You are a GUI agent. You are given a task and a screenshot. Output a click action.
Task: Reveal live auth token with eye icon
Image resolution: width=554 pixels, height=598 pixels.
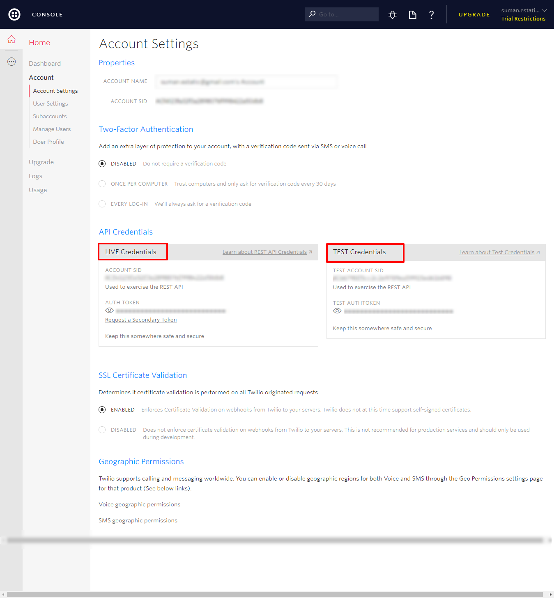click(x=110, y=310)
